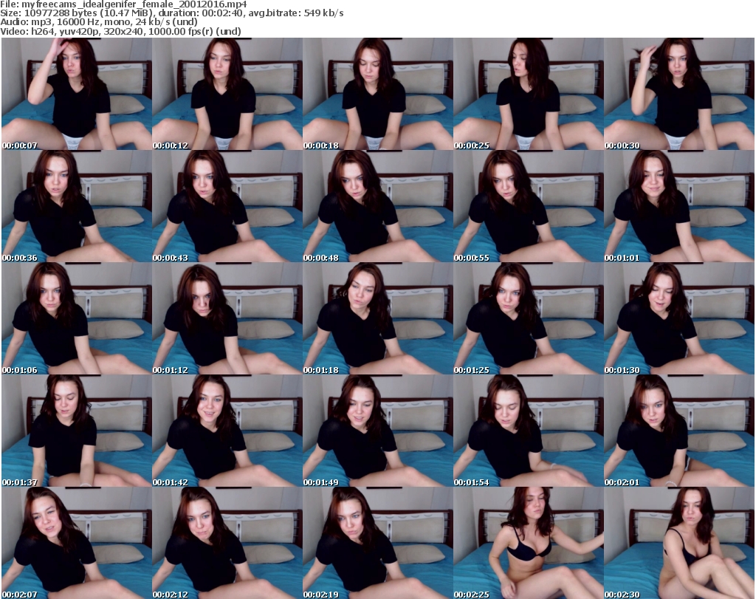The image size is (756, 599).
Task: Select the thumbnail marked 00:00:36
Action: click(x=77, y=206)
